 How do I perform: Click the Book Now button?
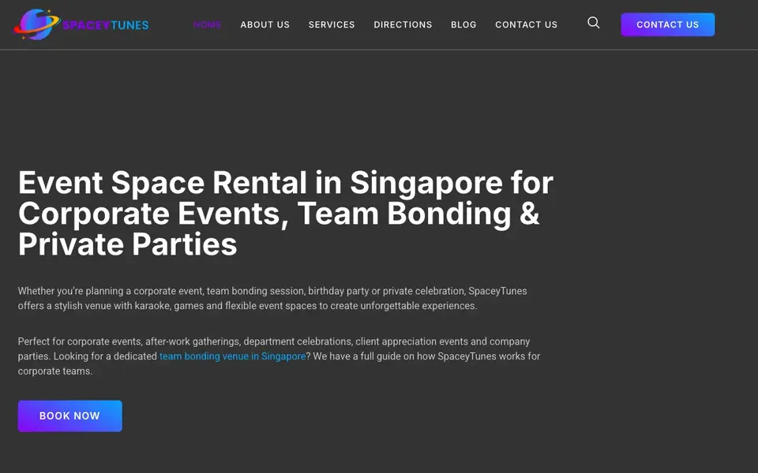70,415
